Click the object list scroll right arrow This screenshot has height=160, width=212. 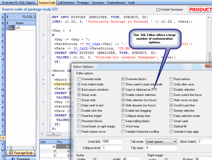pos(34,148)
